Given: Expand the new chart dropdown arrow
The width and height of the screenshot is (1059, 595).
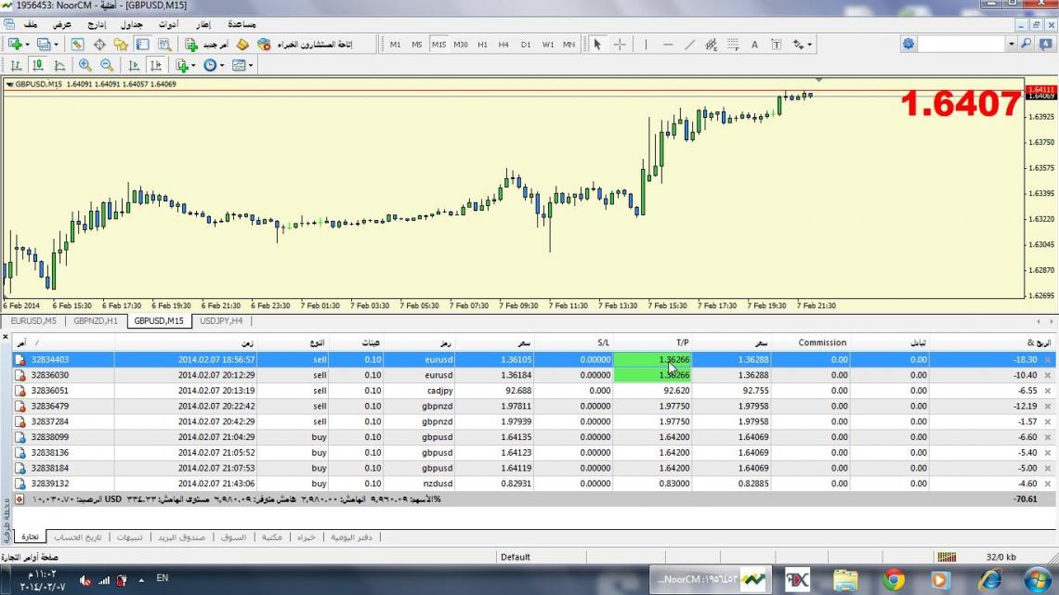Looking at the screenshot, I should pos(28,44).
